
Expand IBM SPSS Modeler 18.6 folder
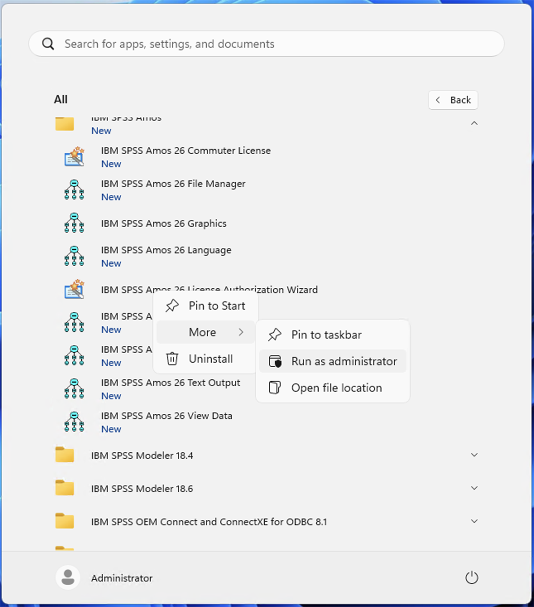point(474,488)
